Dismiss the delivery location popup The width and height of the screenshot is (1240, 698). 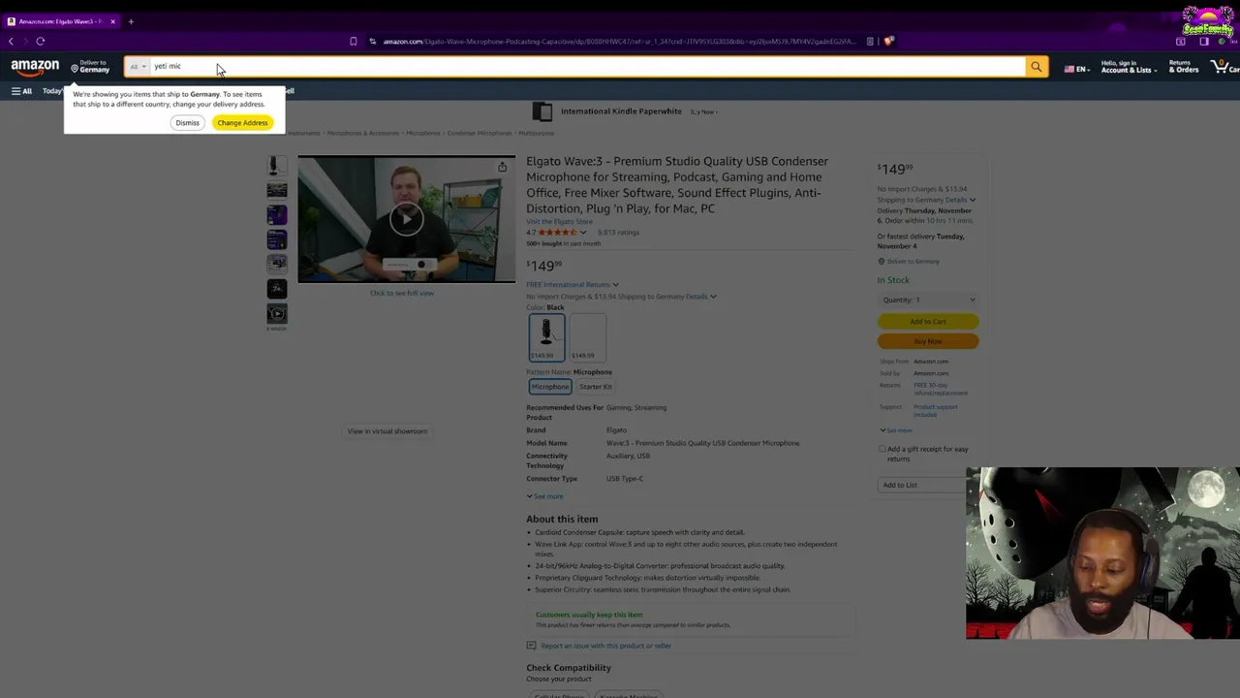click(187, 123)
